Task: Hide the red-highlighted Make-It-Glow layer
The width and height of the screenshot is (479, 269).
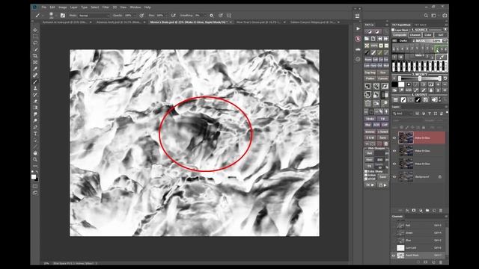Action: [x=394, y=137]
